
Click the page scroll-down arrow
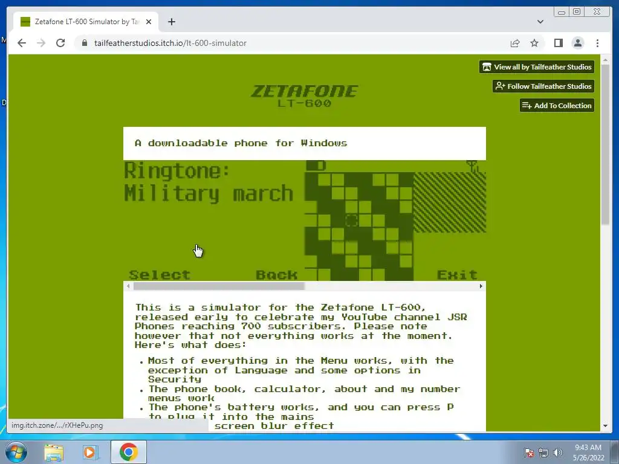pyautogui.click(x=605, y=426)
